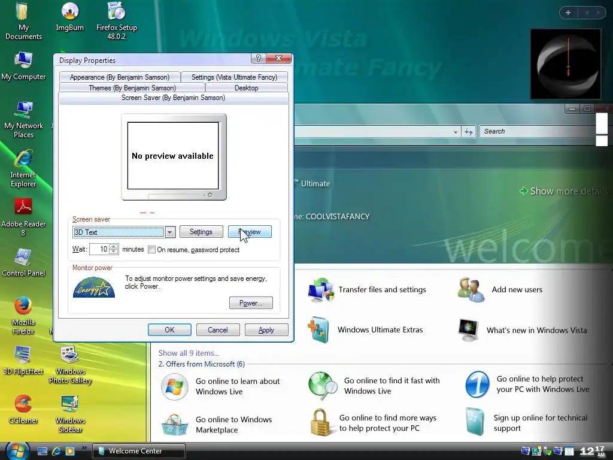
Task: Click Apply in Display Properties
Action: [266, 330]
